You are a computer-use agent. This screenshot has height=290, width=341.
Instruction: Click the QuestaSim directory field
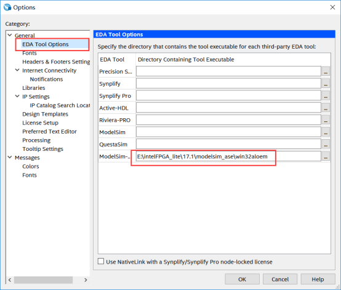coord(228,144)
